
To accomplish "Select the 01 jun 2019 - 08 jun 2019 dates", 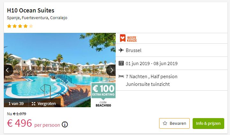I will point(151,64).
